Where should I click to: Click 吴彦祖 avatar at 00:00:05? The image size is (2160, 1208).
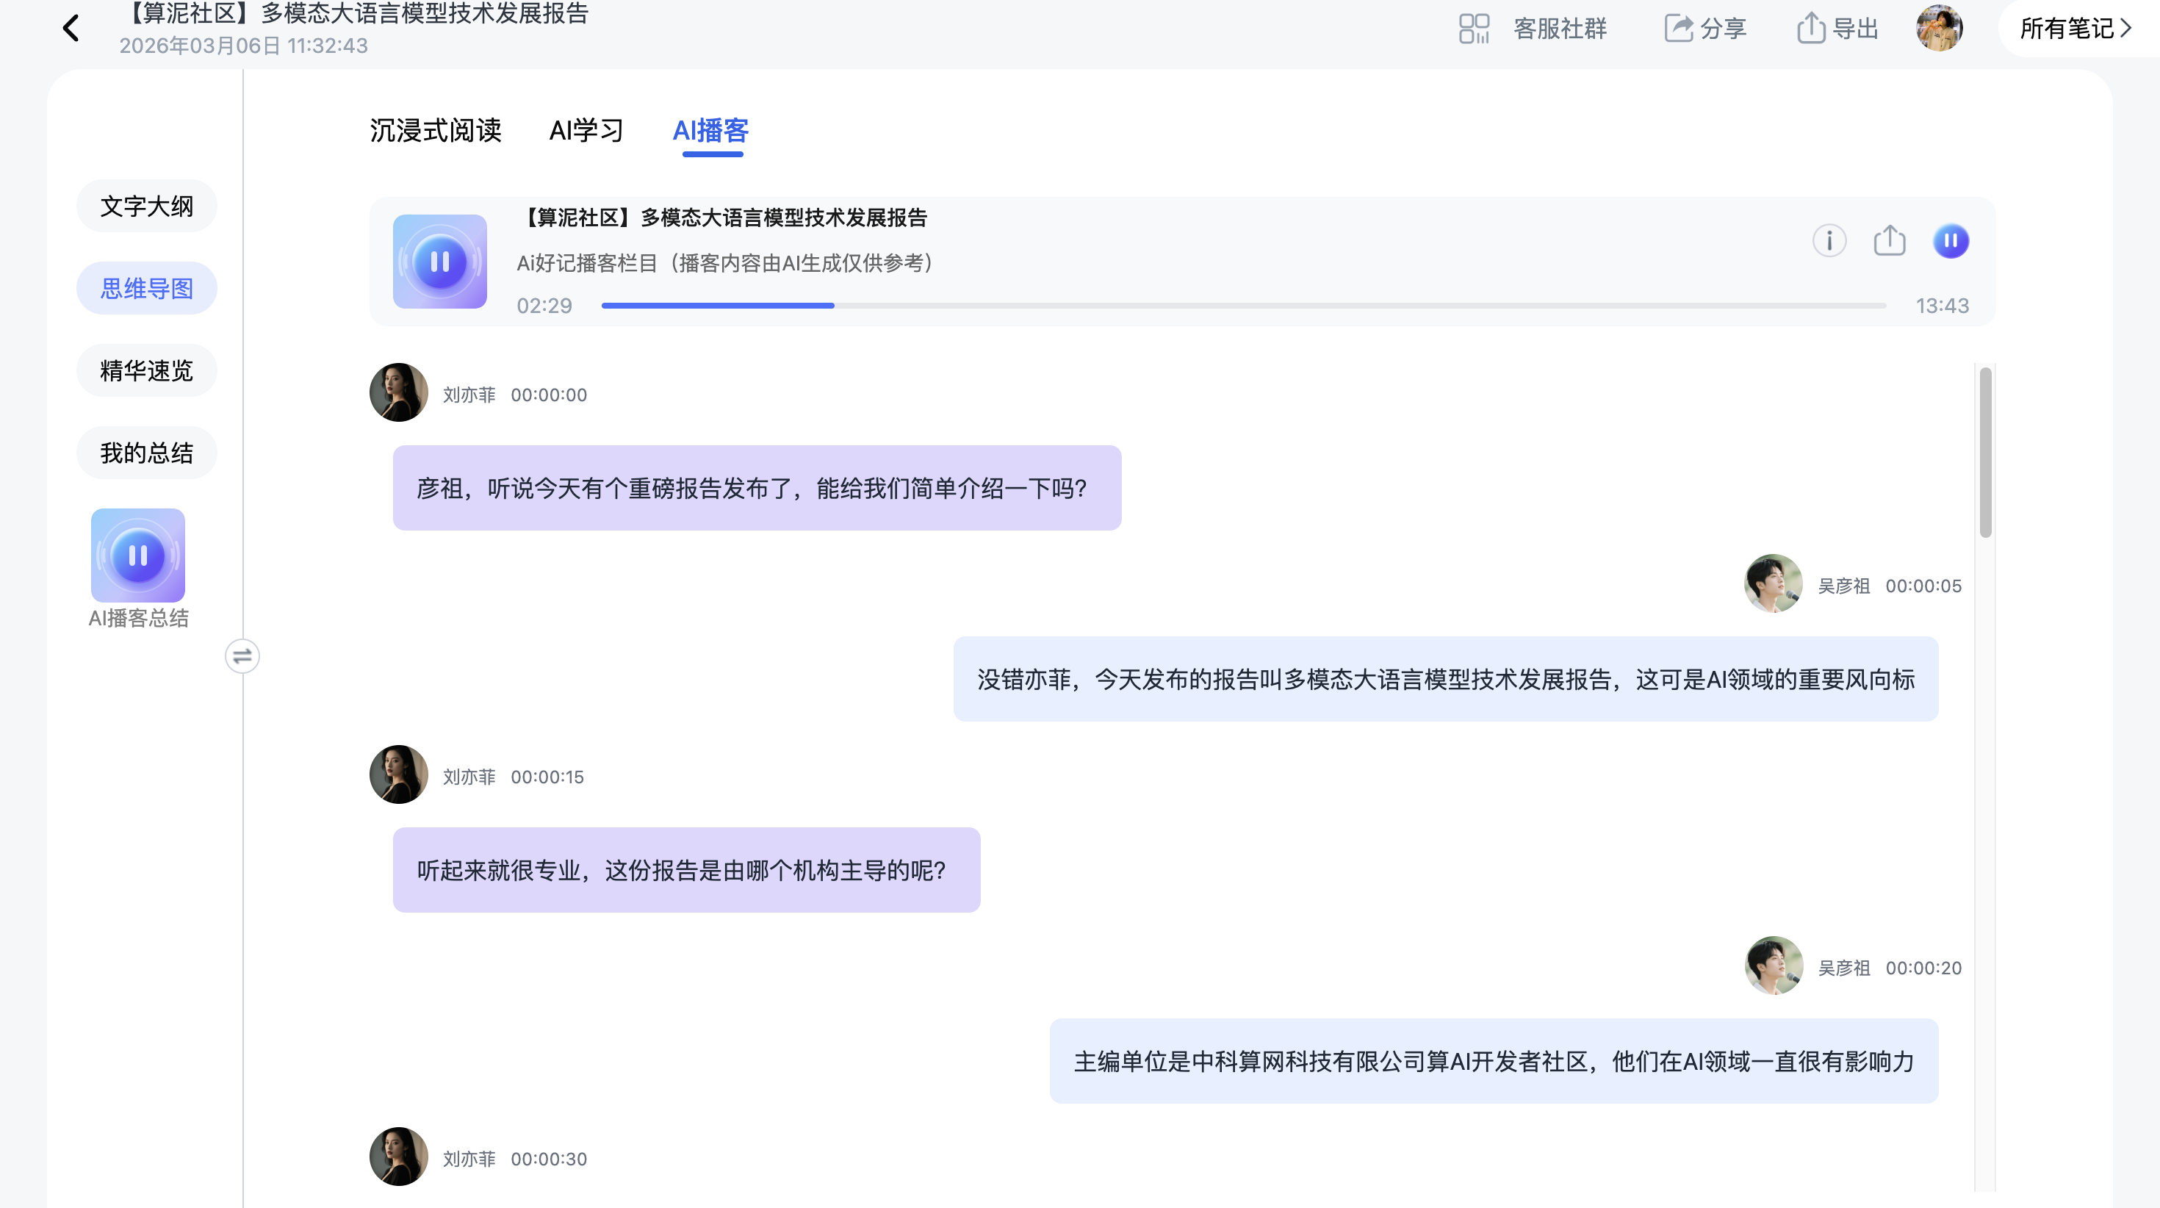[1774, 584]
